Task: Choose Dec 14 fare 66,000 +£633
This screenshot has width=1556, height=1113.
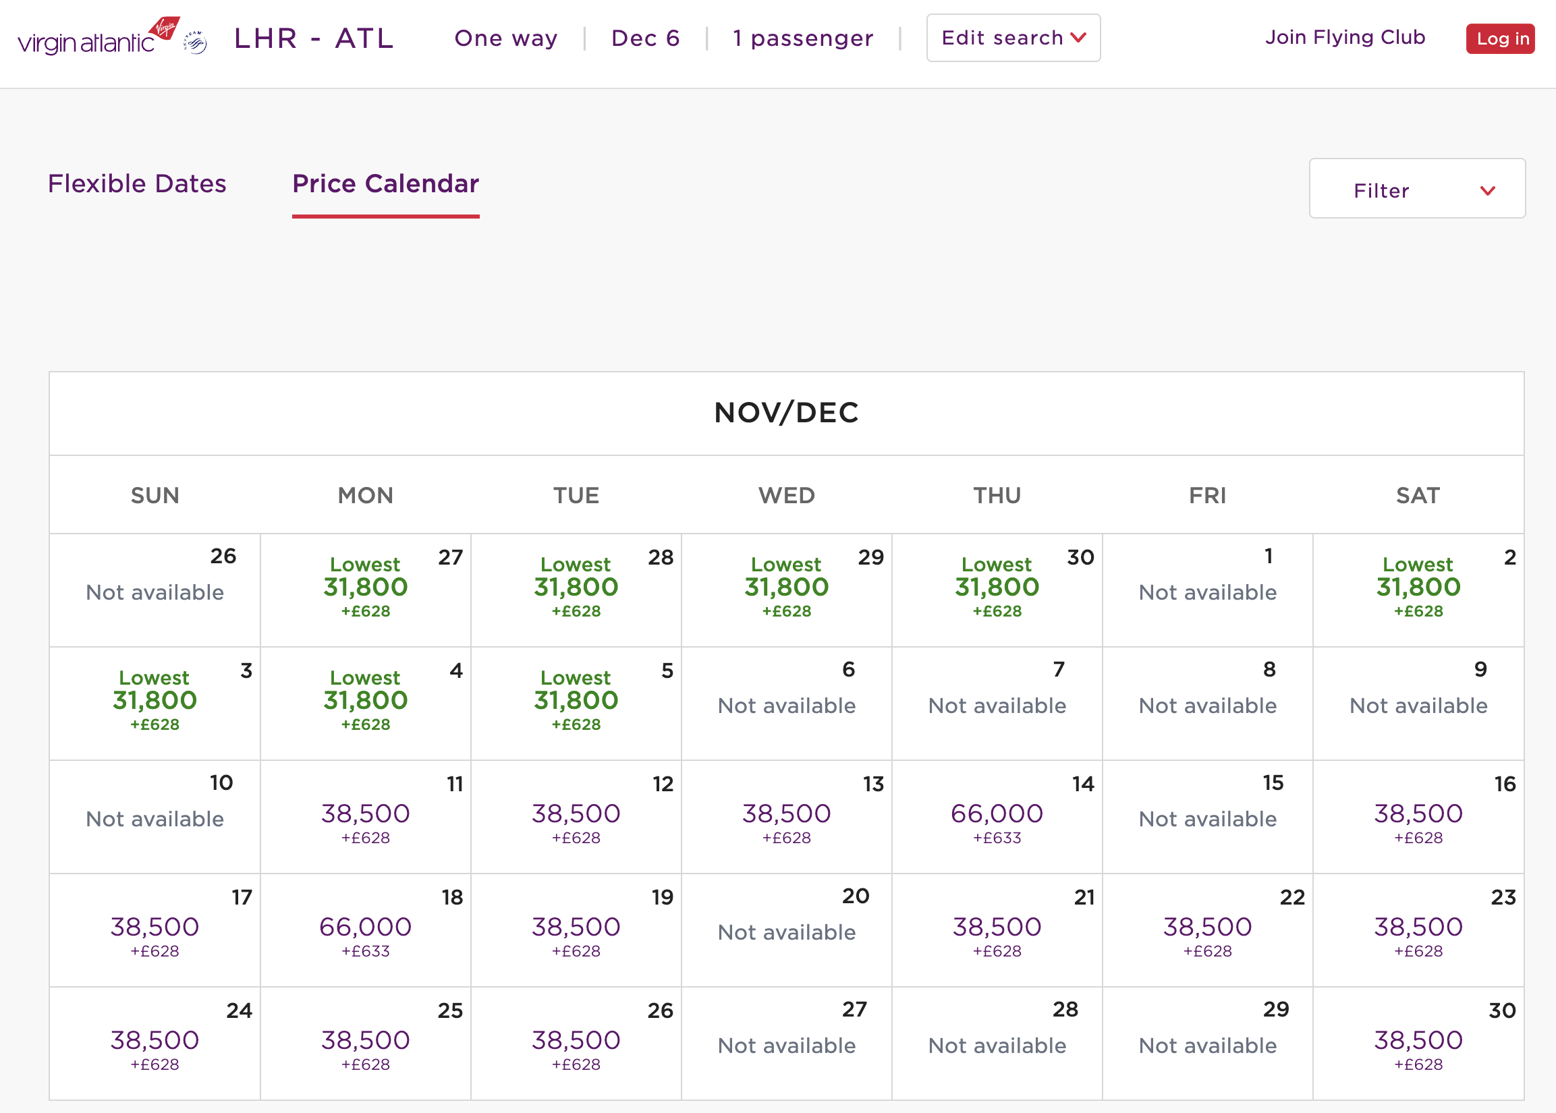Action: coord(997,817)
